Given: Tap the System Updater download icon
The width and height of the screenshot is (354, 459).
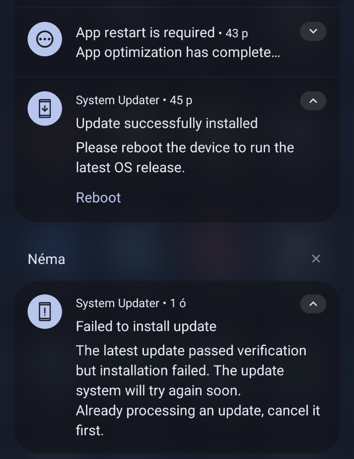Looking at the screenshot, I should [45, 108].
